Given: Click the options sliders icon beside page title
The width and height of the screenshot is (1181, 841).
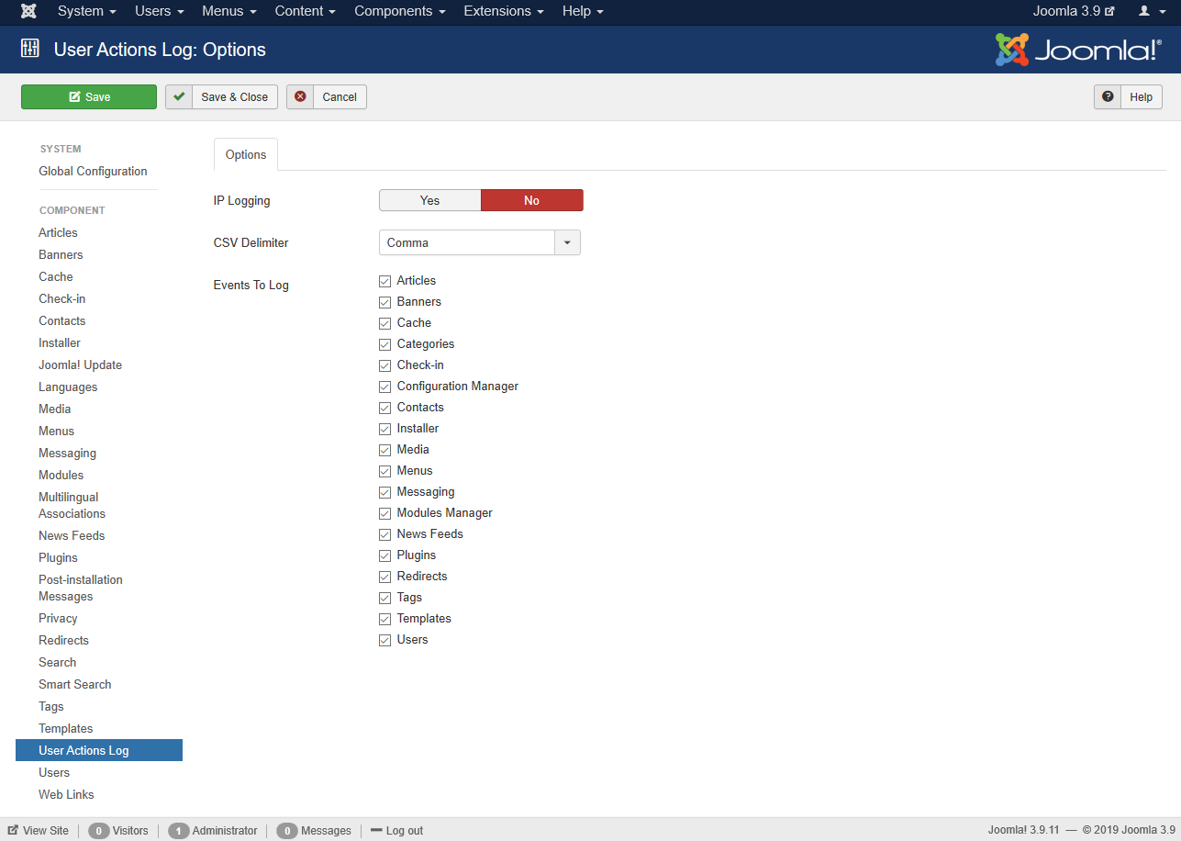Looking at the screenshot, I should click(x=30, y=50).
